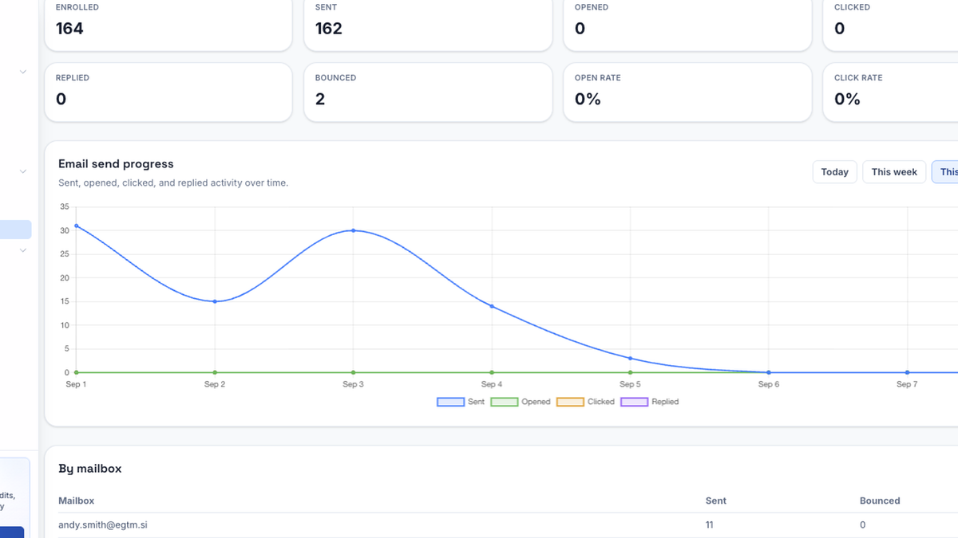Click sent count 11 in andy.smith row
The width and height of the screenshot is (958, 538).
(x=710, y=525)
